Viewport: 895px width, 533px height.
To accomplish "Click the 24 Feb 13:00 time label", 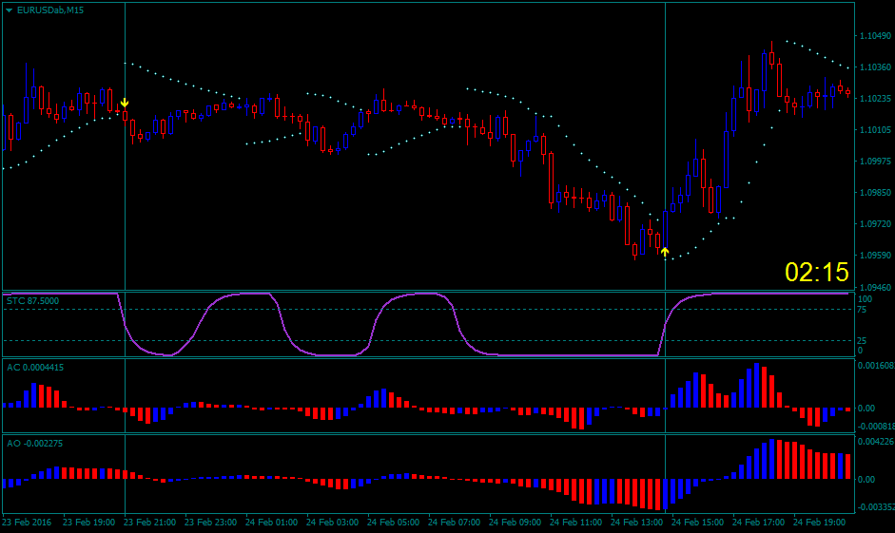I will pos(637,522).
